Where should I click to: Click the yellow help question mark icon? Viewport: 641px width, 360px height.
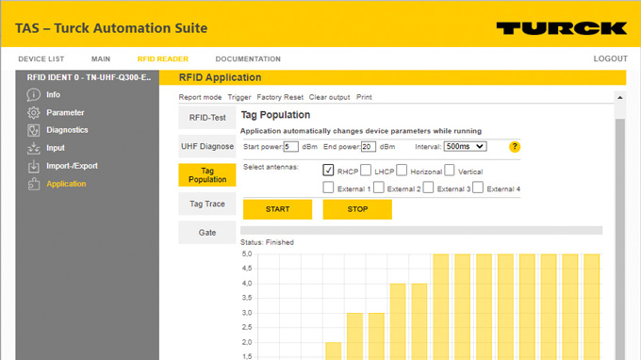(515, 147)
